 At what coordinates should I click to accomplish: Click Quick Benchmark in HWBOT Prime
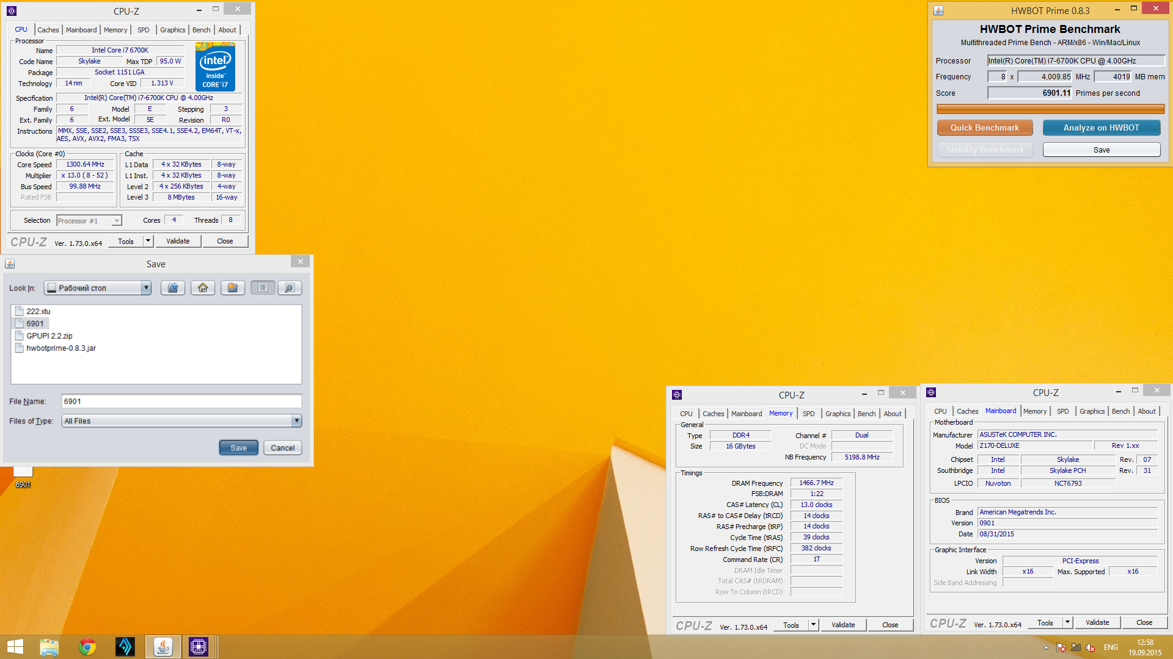coord(985,128)
